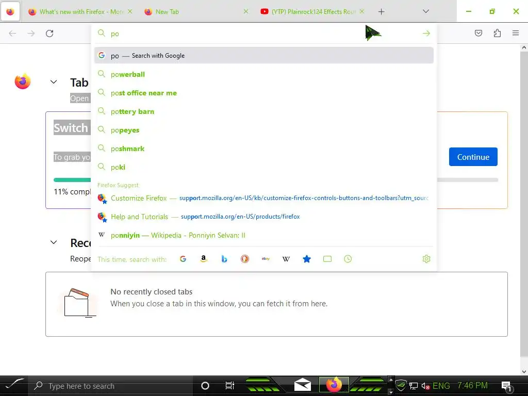
Task: Open the Windows Start button
Action: 13,385
